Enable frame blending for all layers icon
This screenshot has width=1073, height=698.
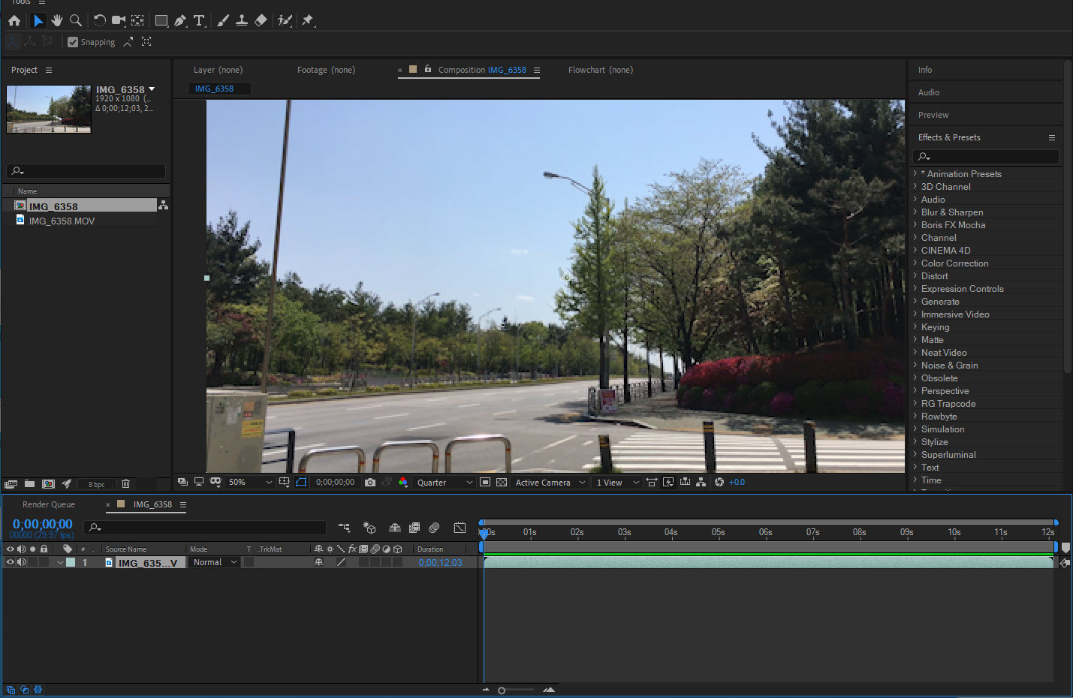(x=414, y=528)
